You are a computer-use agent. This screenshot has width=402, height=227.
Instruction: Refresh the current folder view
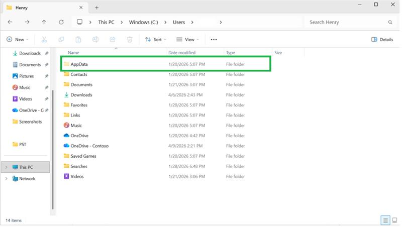[x=61, y=22]
